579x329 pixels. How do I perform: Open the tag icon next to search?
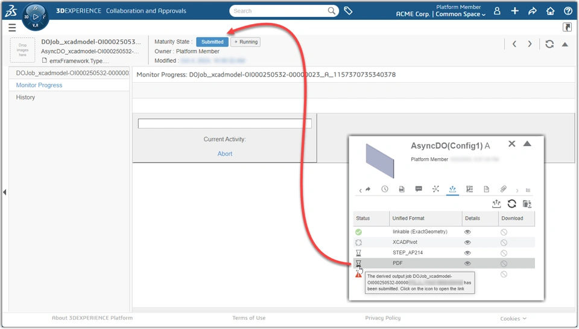(x=348, y=11)
